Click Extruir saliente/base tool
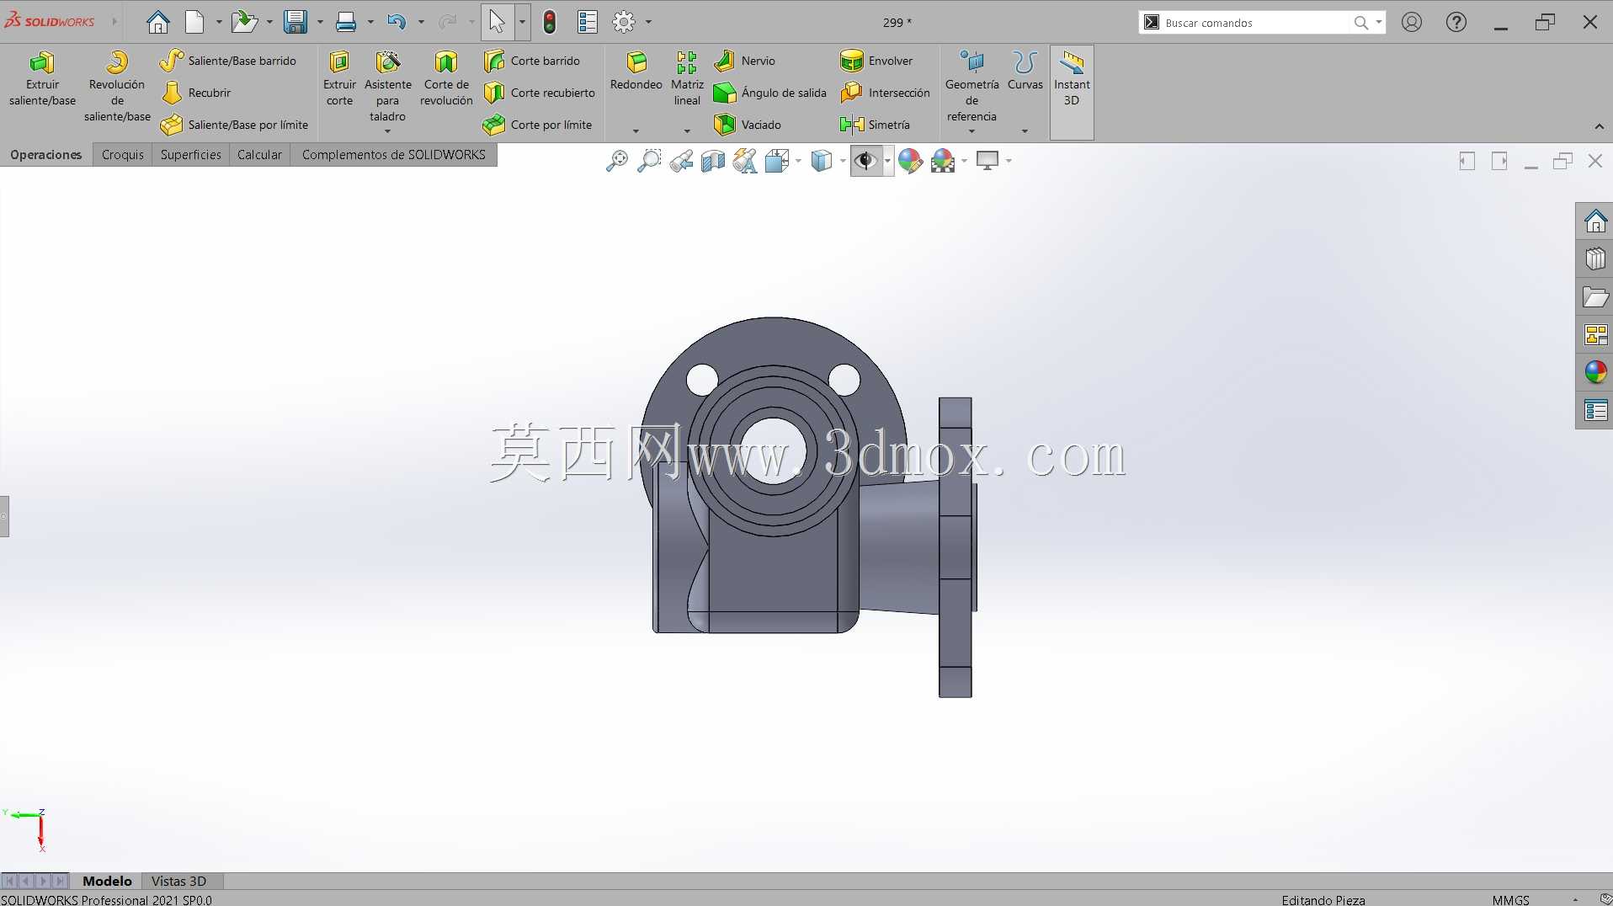The width and height of the screenshot is (1613, 906). pos(42,80)
